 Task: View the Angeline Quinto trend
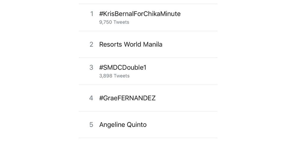pos(123,125)
